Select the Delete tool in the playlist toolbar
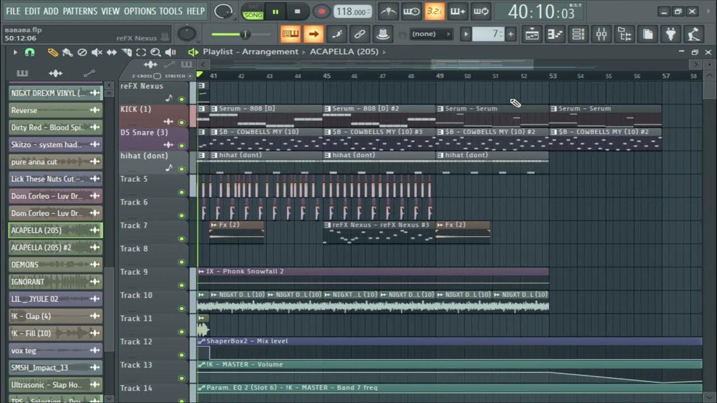Screen dimensions: 717x403 click(82, 51)
